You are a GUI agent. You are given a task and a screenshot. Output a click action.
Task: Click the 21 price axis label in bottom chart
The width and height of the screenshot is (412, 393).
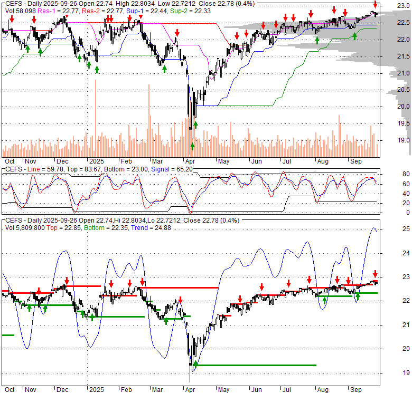pos(406,325)
